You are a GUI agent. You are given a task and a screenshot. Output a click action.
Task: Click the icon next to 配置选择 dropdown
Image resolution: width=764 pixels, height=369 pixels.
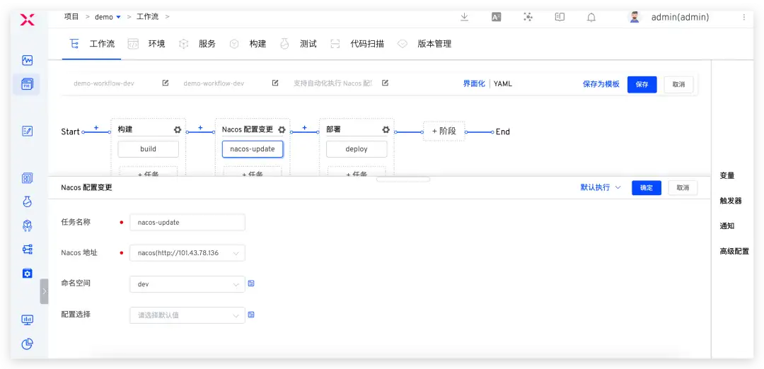tap(251, 315)
